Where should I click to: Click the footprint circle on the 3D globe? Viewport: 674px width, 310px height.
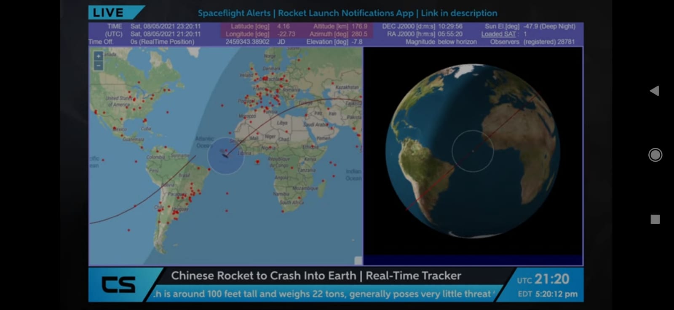(472, 151)
